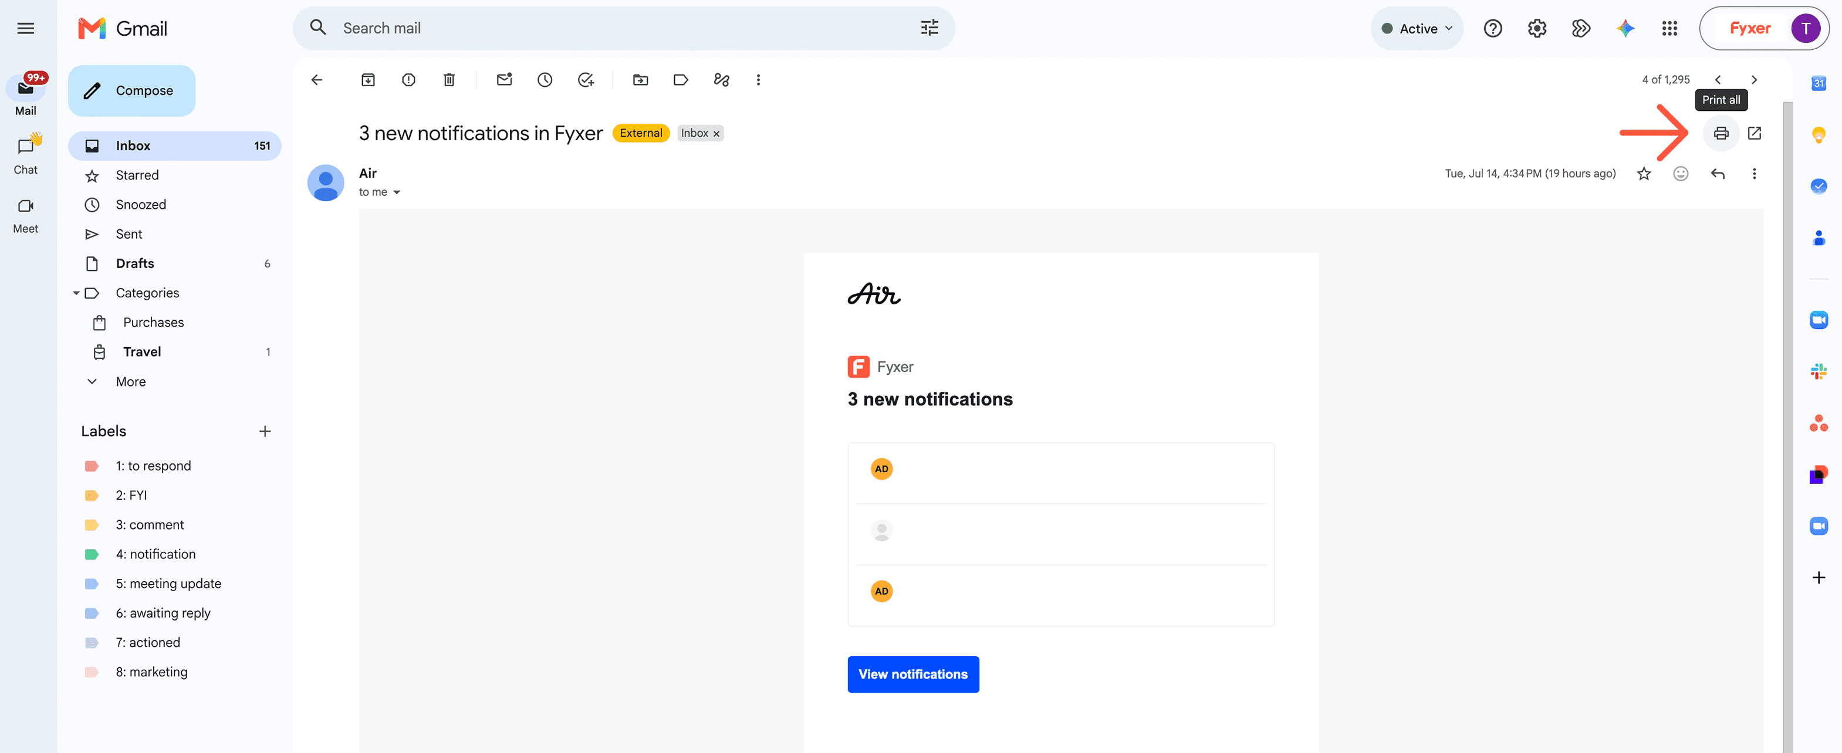Open the '8: marketing' label
This screenshot has height=753, width=1842.
(174, 672)
